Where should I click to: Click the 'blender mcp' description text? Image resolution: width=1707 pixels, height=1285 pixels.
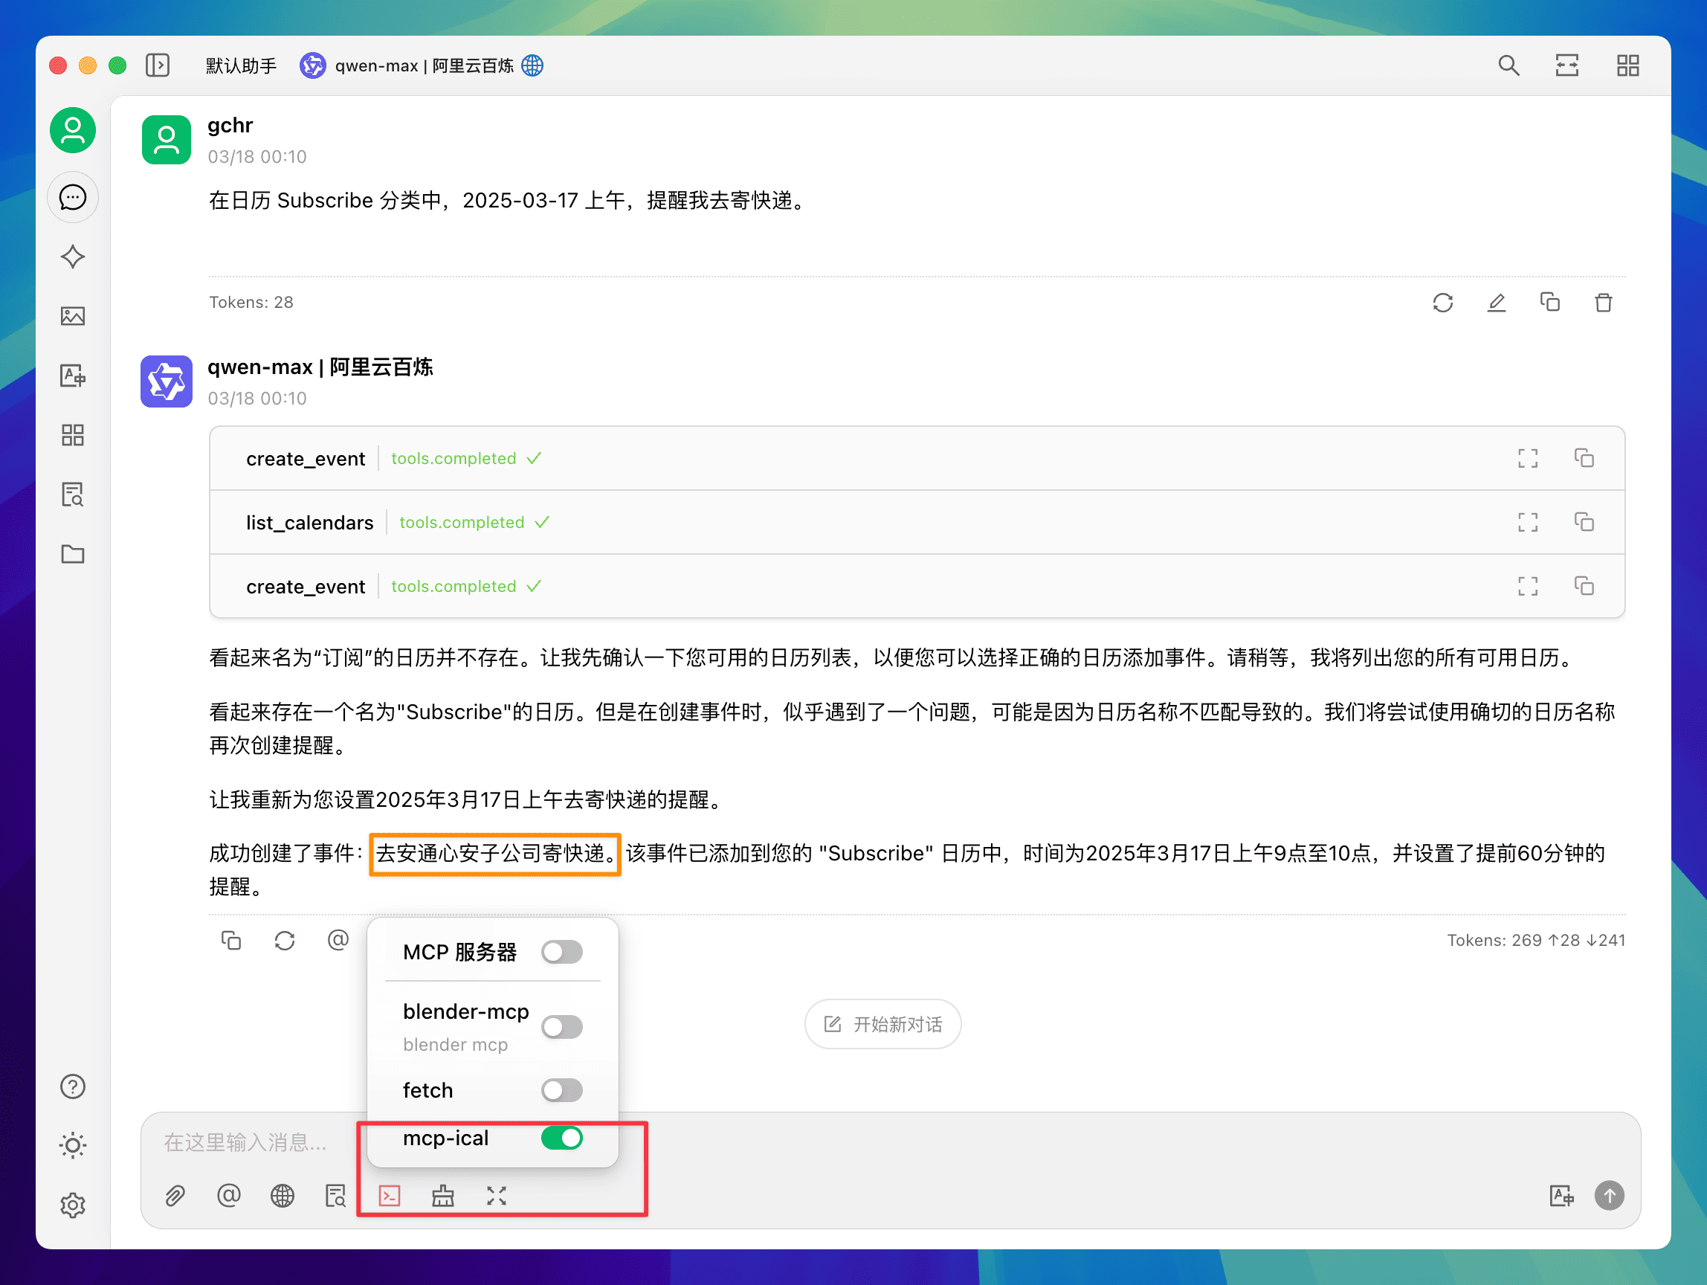tap(455, 1045)
